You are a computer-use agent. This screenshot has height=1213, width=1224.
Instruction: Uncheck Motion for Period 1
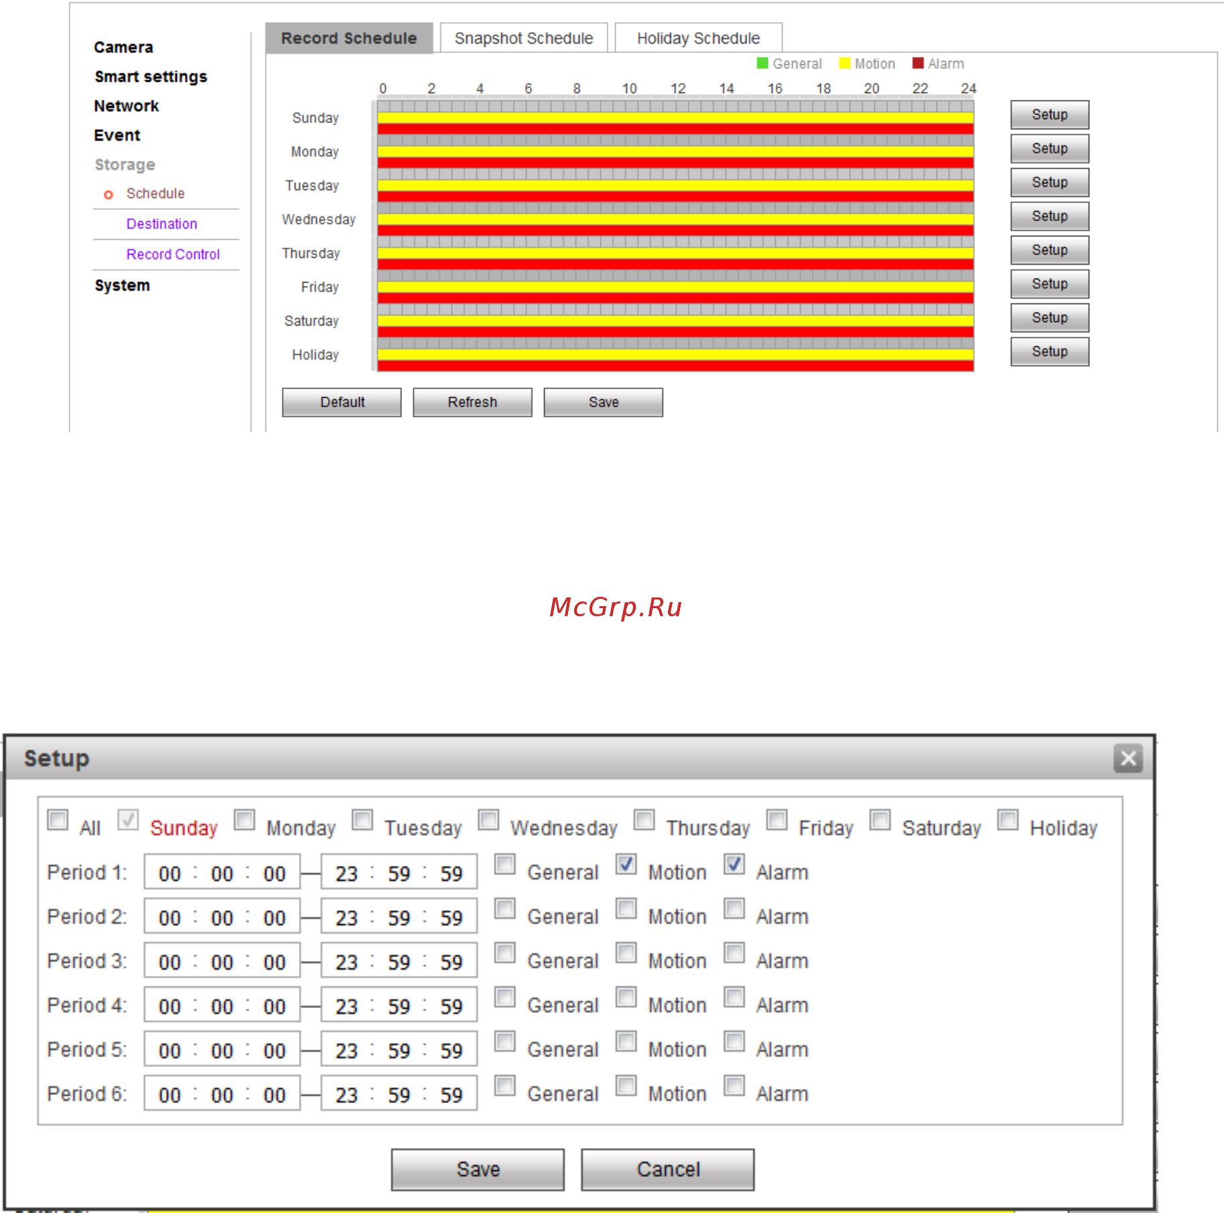pyautogui.click(x=626, y=865)
